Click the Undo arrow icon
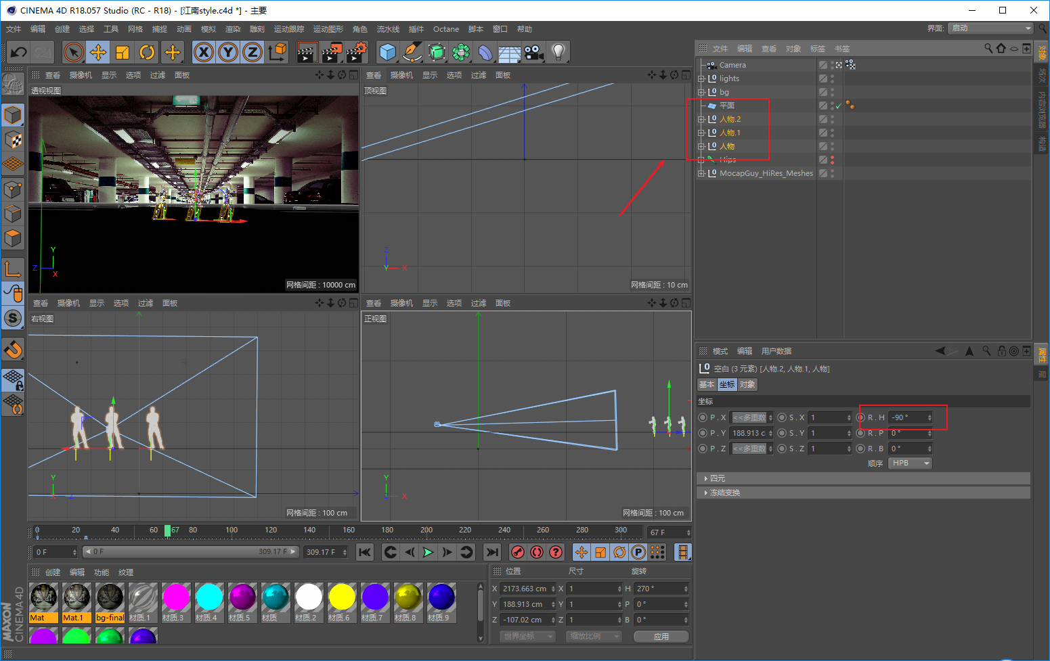The image size is (1050, 661). coord(19,52)
